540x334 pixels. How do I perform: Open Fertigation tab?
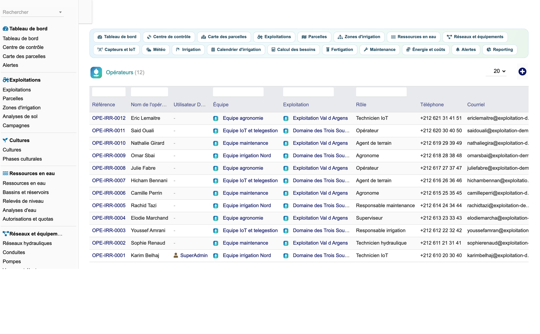click(x=340, y=50)
